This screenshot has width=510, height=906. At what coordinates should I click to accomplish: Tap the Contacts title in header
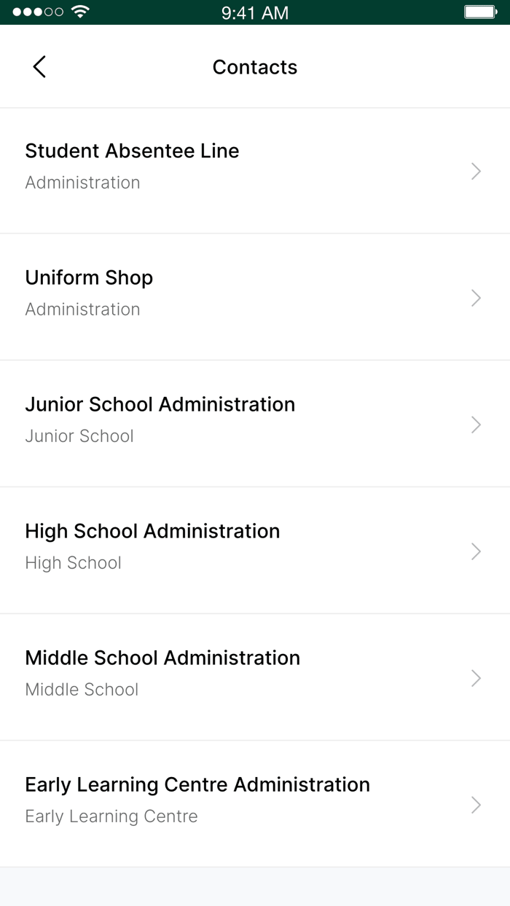point(255,66)
